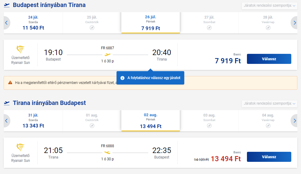Click the Ryanair harp logo on flight FR 6888
This screenshot has width=301, height=174.
pyautogui.click(x=20, y=148)
